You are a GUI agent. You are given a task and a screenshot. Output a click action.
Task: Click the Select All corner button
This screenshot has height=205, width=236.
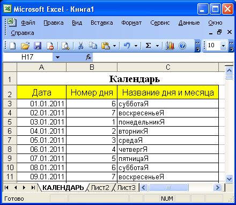[x=10, y=67]
